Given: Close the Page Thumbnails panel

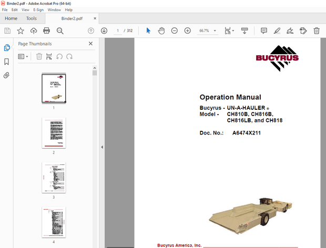Looking at the screenshot, I should (x=90, y=44).
